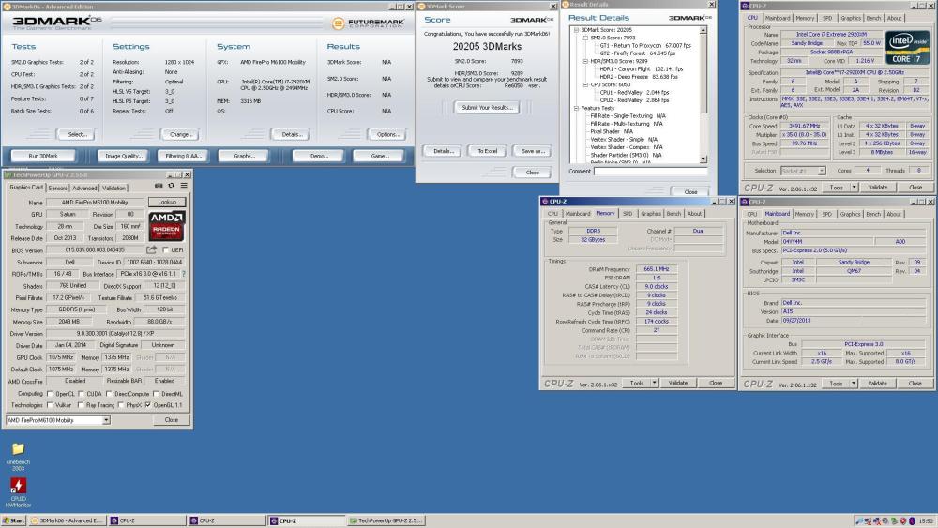Click the Windows Start button
This screenshot has width=938, height=528.
pos(13,520)
